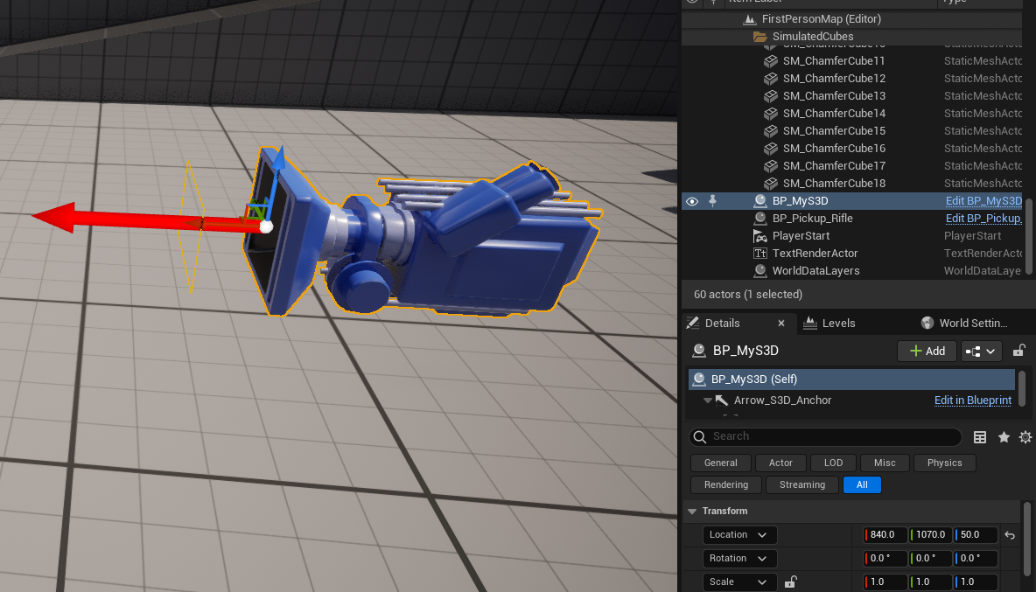Reset Location to default arrow

tap(1010, 535)
